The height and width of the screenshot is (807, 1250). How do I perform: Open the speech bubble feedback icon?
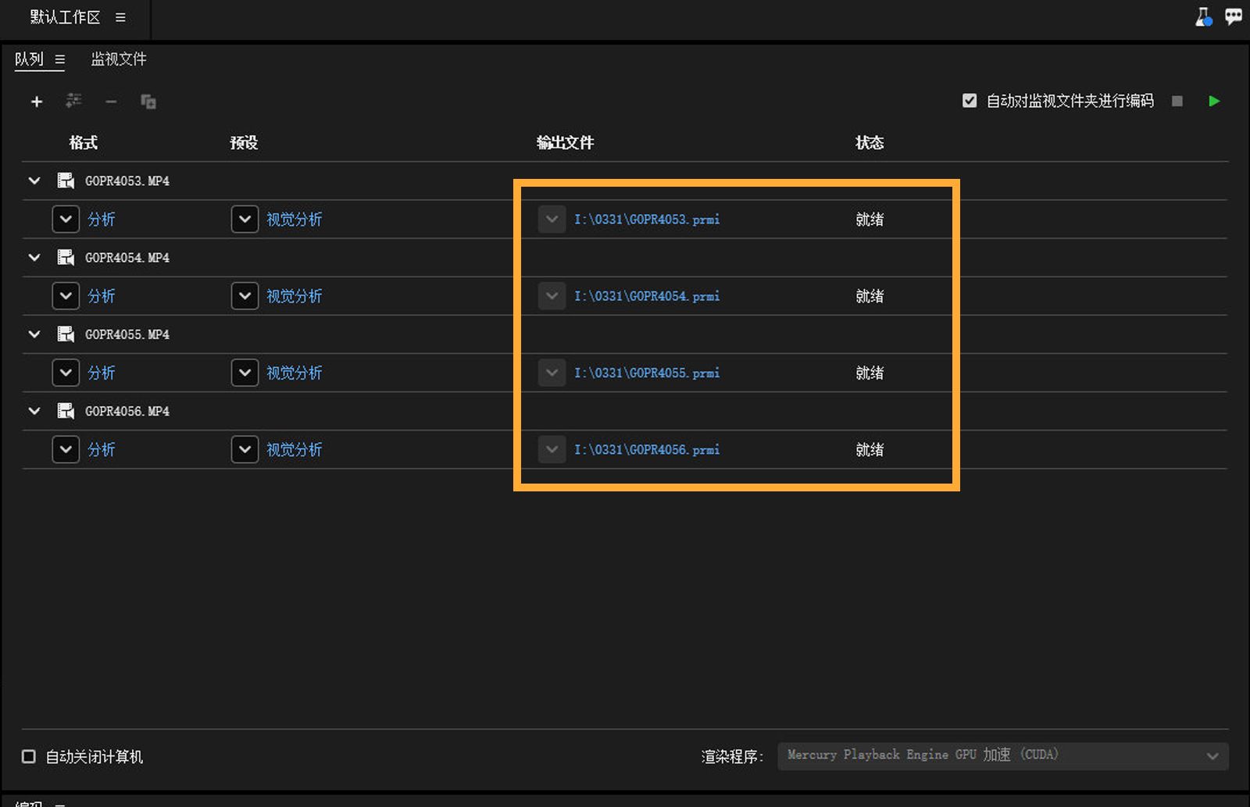(x=1234, y=16)
